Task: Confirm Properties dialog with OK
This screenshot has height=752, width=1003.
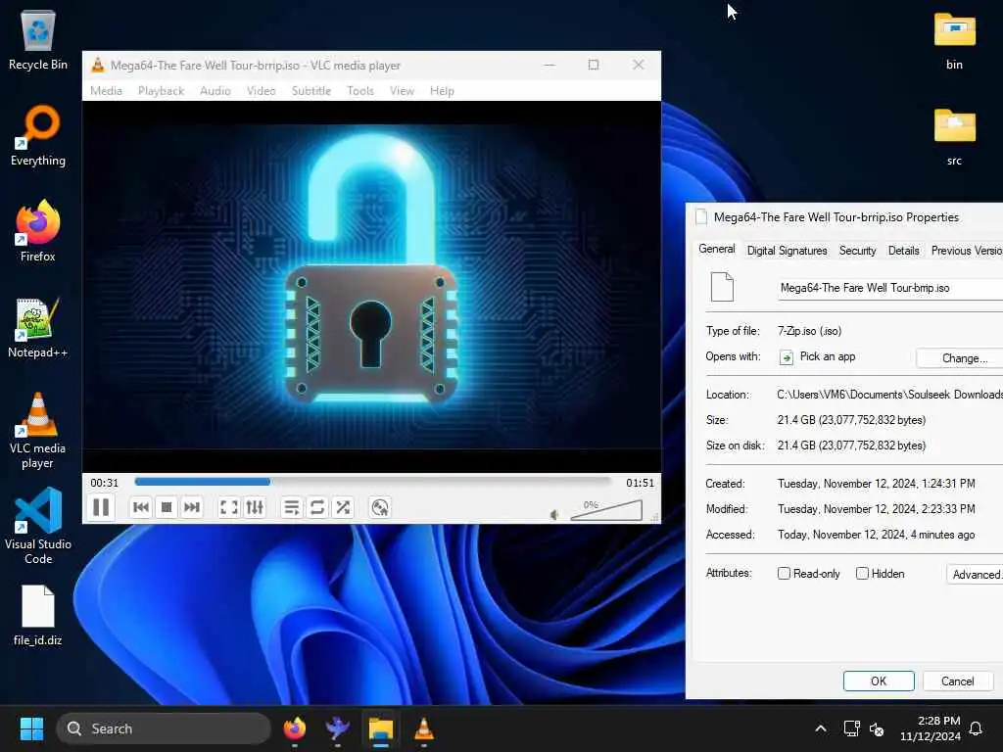Action: pyautogui.click(x=879, y=681)
